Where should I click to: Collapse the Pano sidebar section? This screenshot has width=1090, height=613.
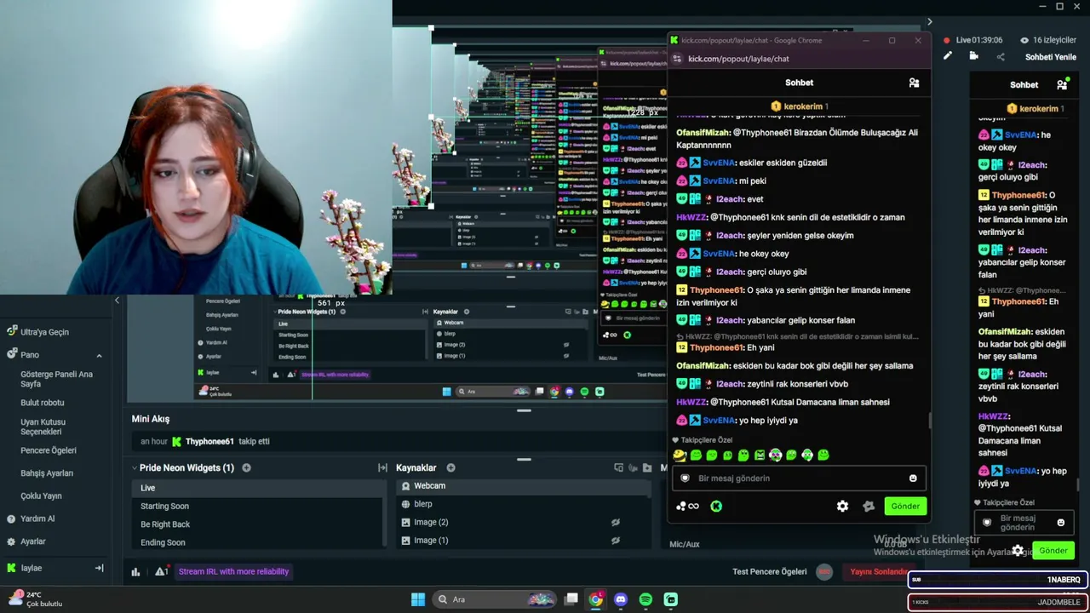(x=99, y=355)
